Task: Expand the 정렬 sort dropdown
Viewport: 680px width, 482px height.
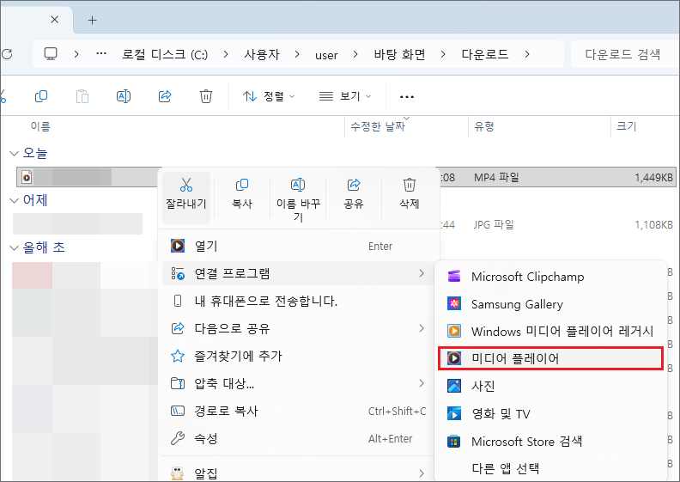Action: pos(269,96)
